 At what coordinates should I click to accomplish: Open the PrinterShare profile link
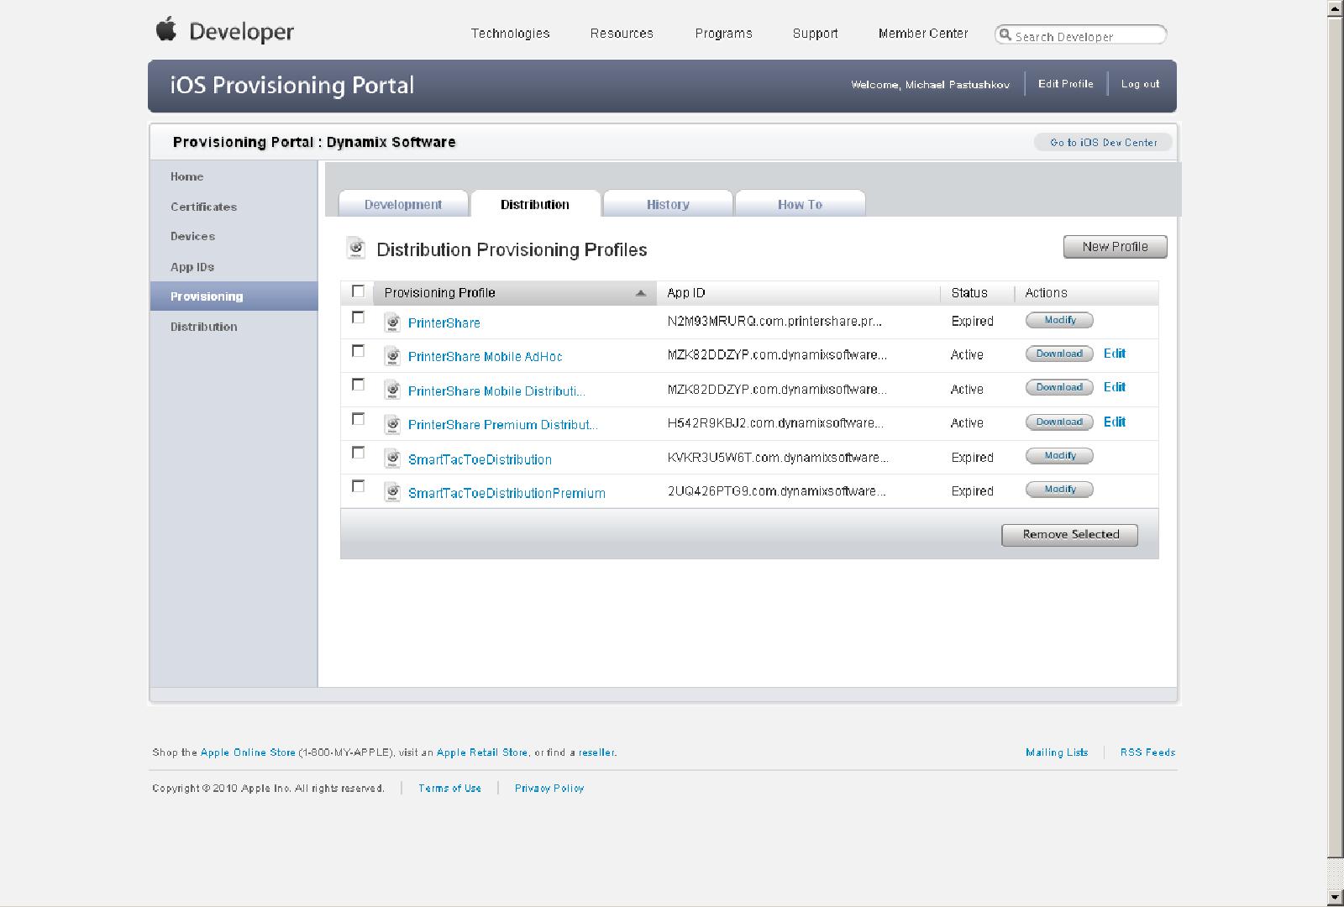pos(444,322)
